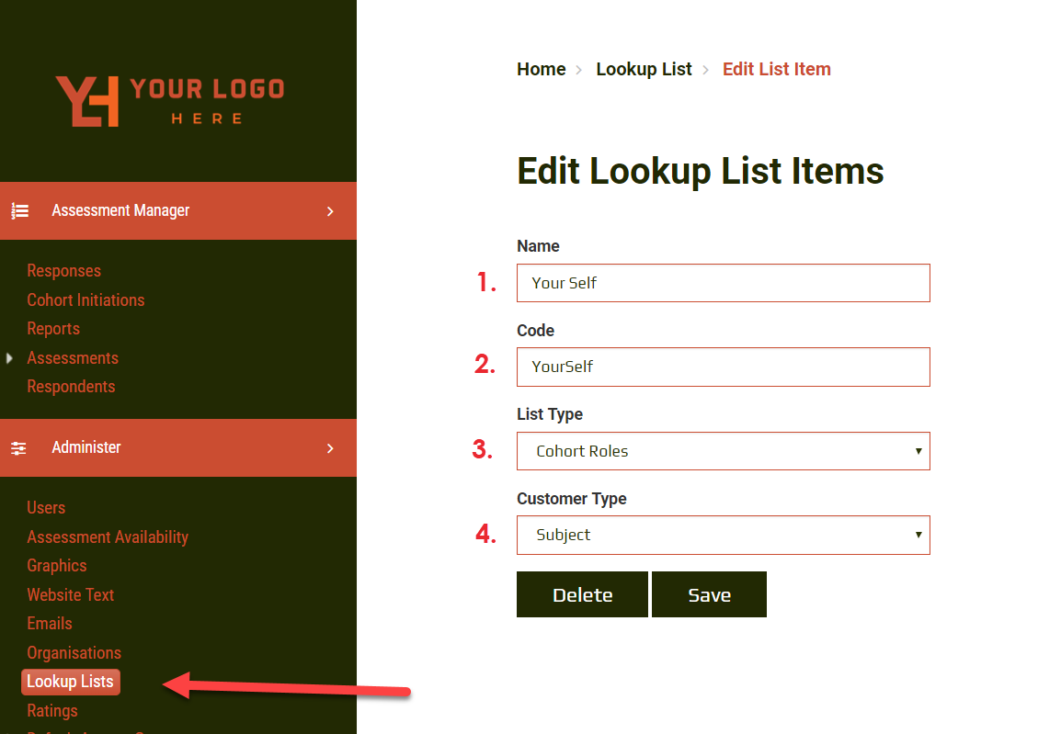The image size is (1061, 734).
Task: Go to Cohort Initiations
Action: [x=86, y=300]
